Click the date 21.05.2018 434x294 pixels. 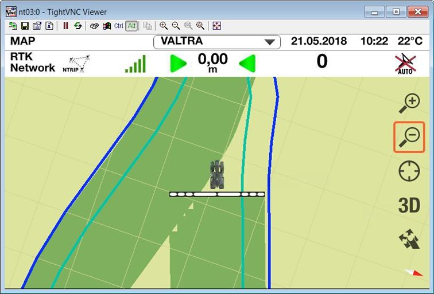click(319, 41)
